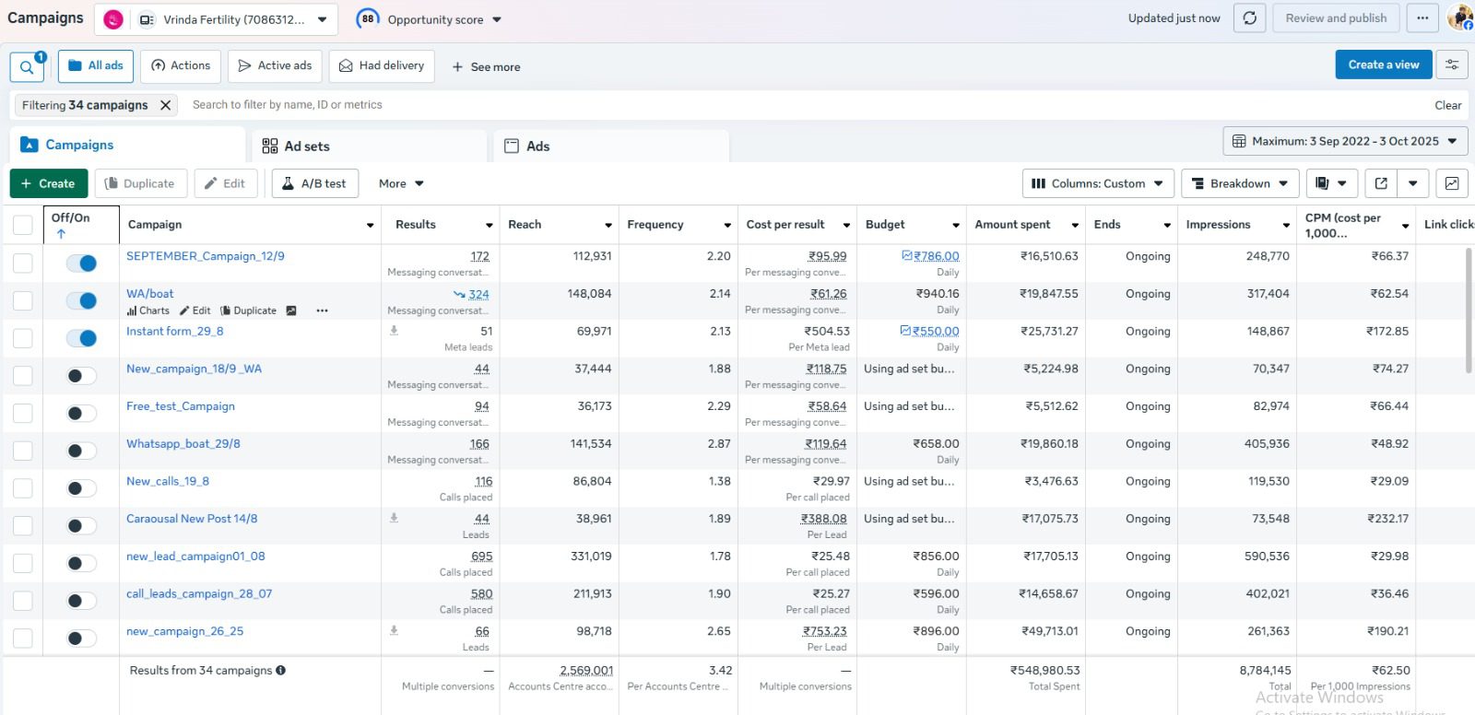Switch to the Ad sets tab

(306, 146)
